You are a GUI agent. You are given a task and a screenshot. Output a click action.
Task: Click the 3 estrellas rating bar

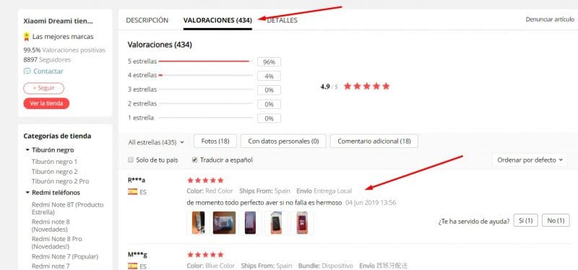(205, 90)
